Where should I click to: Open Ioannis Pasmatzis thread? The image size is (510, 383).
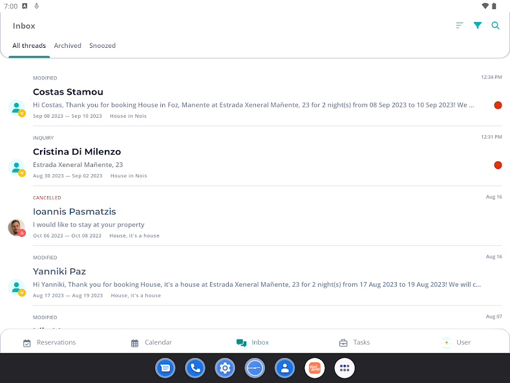point(255,216)
